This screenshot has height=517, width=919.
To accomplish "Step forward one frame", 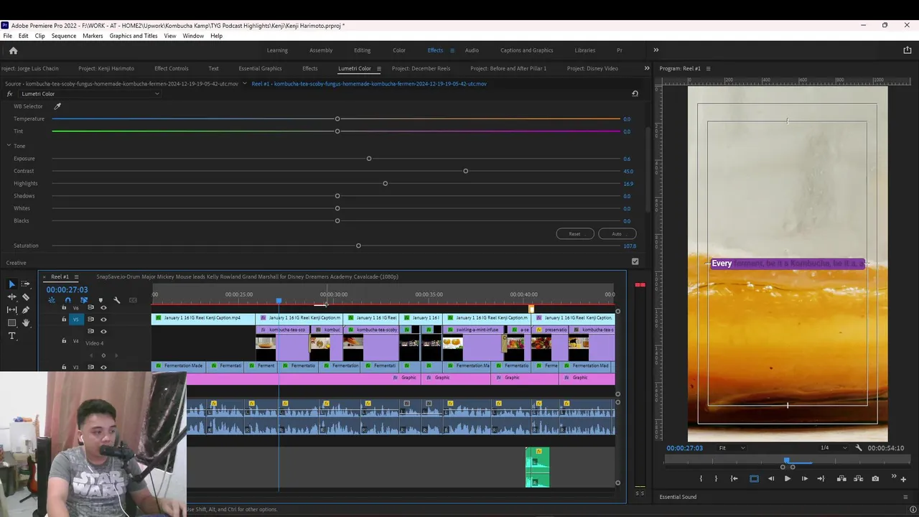I will click(x=804, y=479).
